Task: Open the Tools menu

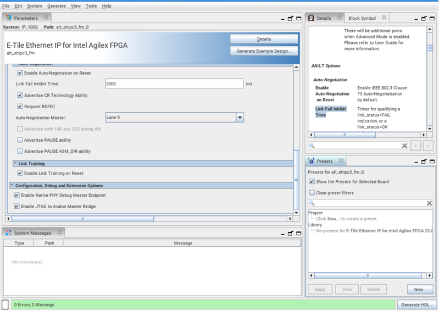Action: (x=91, y=6)
